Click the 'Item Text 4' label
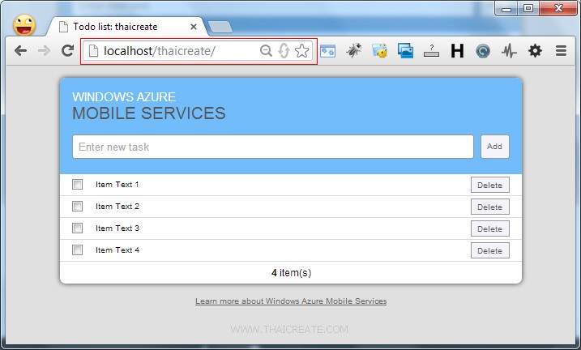The height and width of the screenshot is (350, 581). pyautogui.click(x=117, y=250)
